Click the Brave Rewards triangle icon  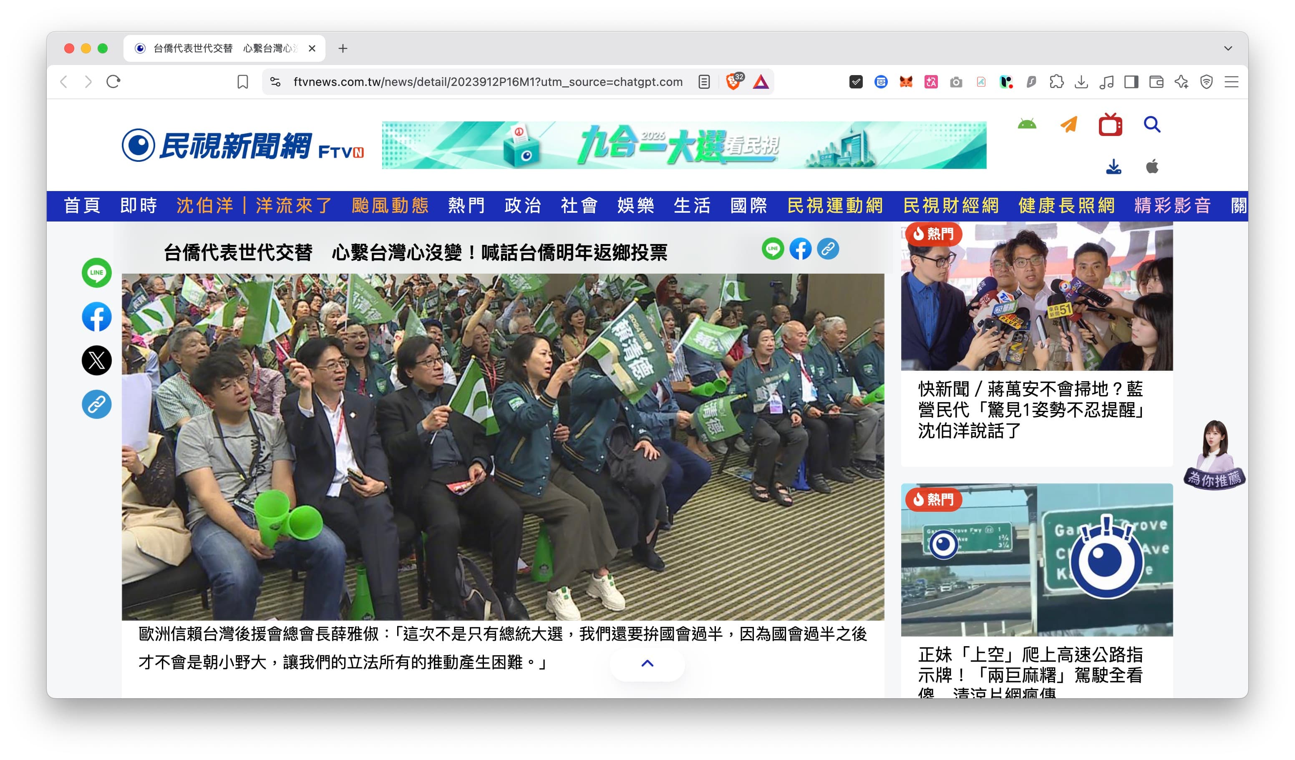[x=761, y=82]
